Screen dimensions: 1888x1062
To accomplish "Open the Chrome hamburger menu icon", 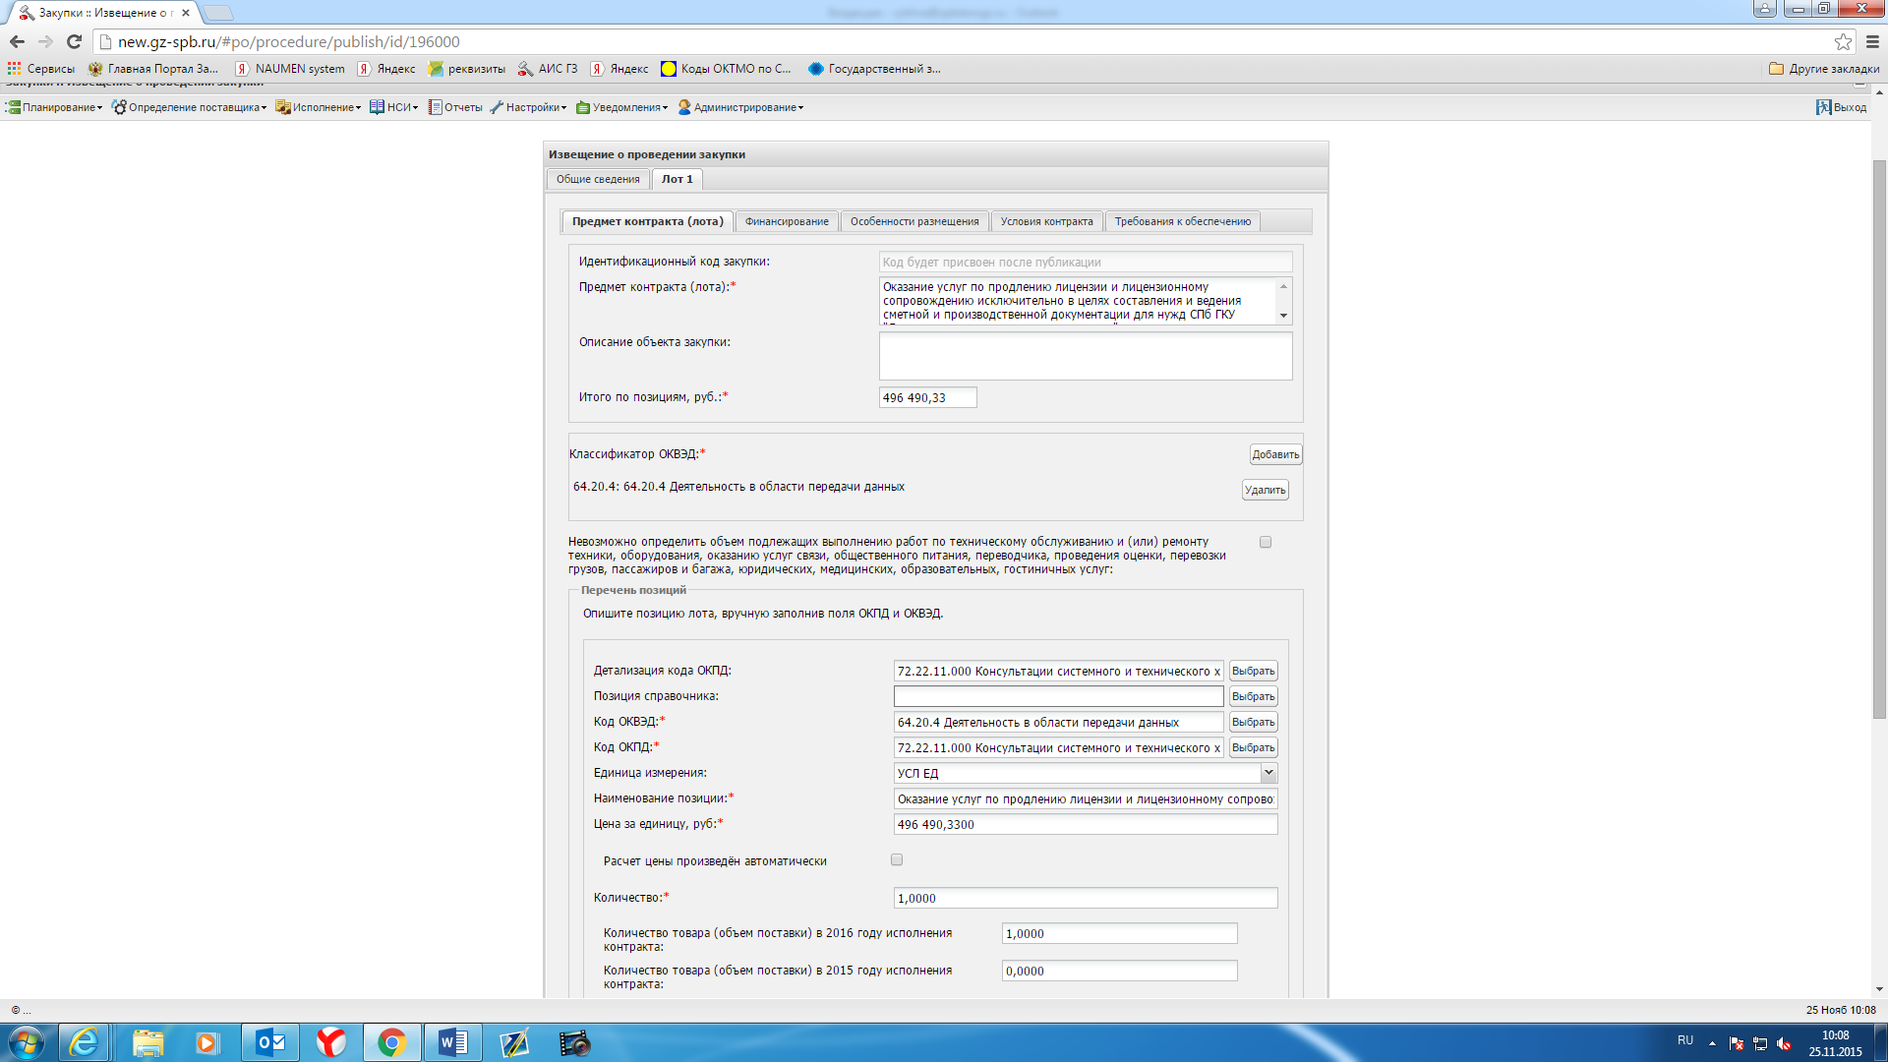I will pos(1872,41).
